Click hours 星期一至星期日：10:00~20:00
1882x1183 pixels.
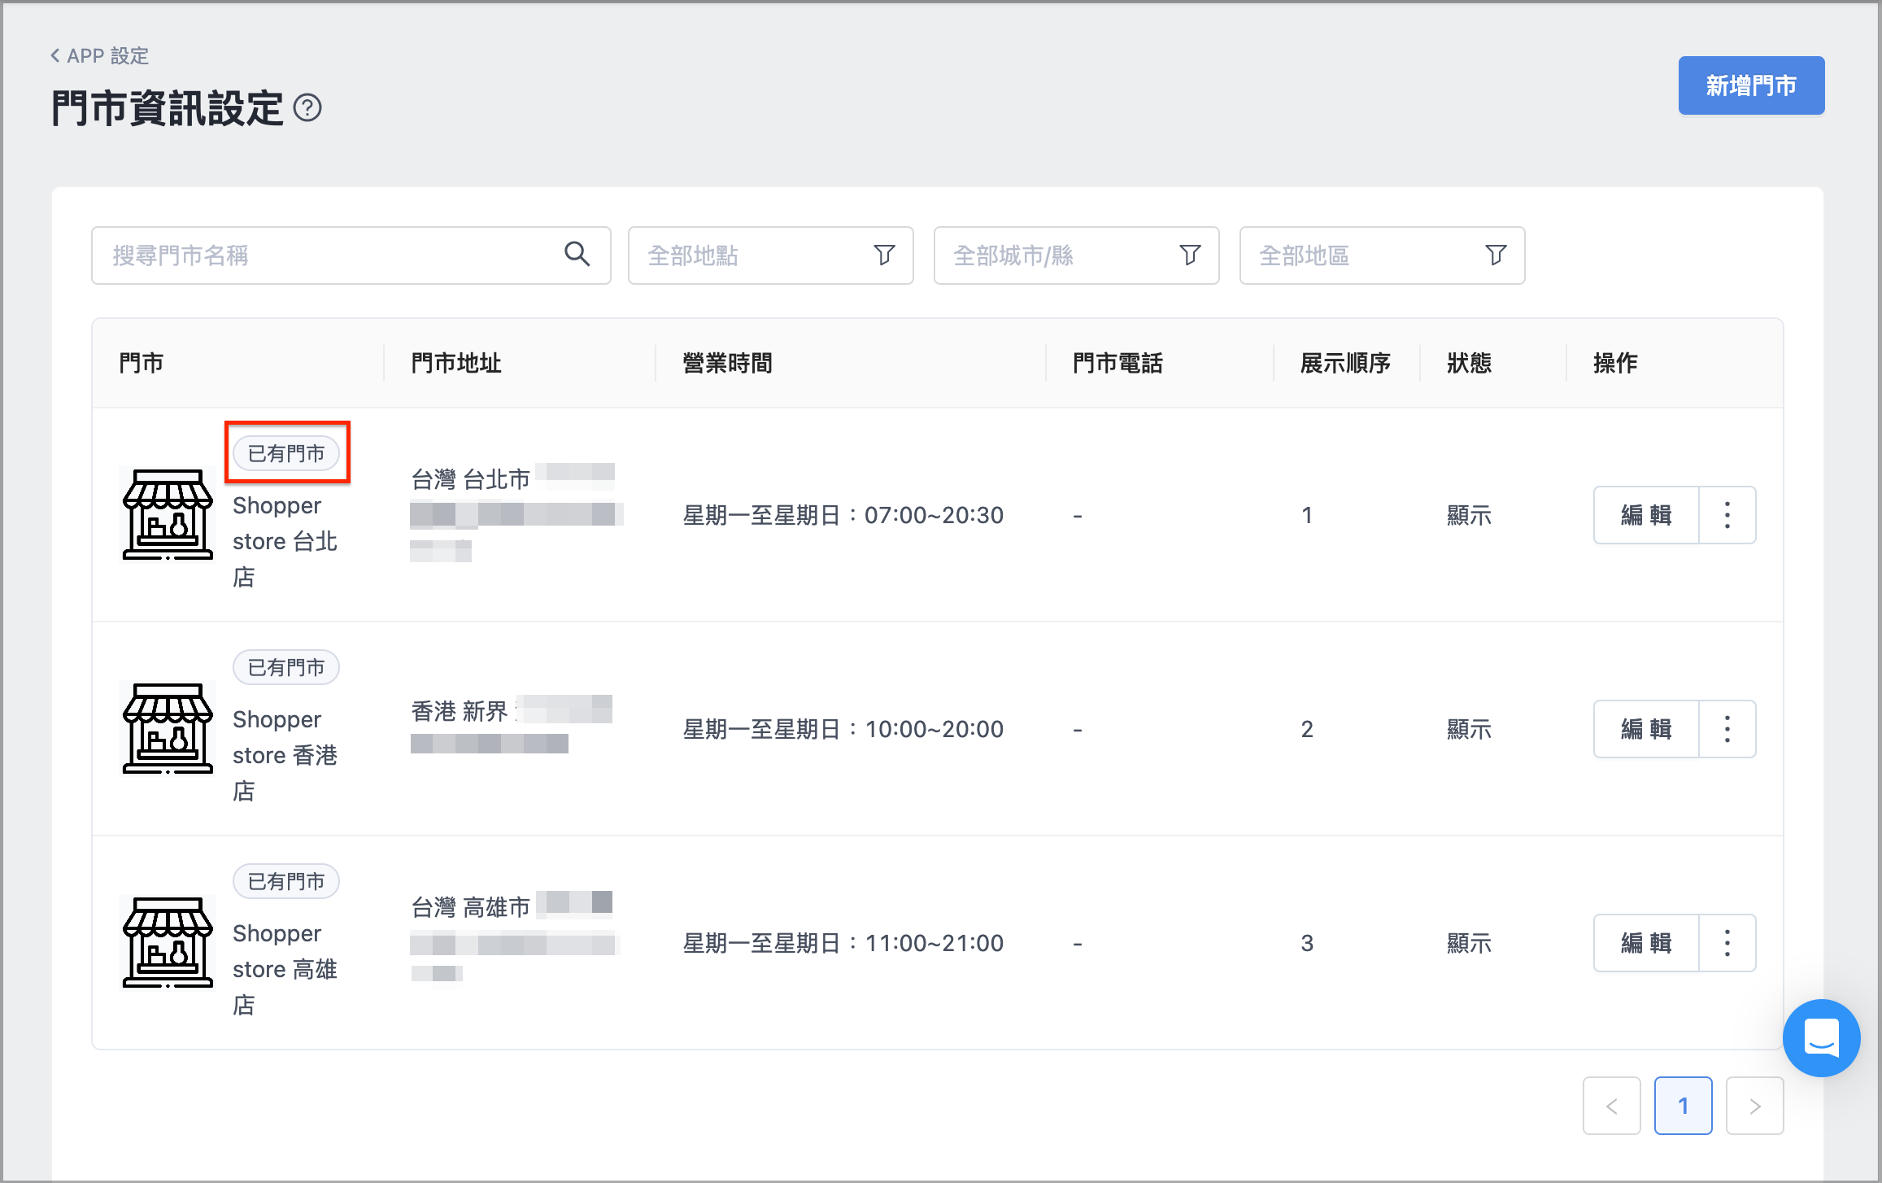[843, 729]
